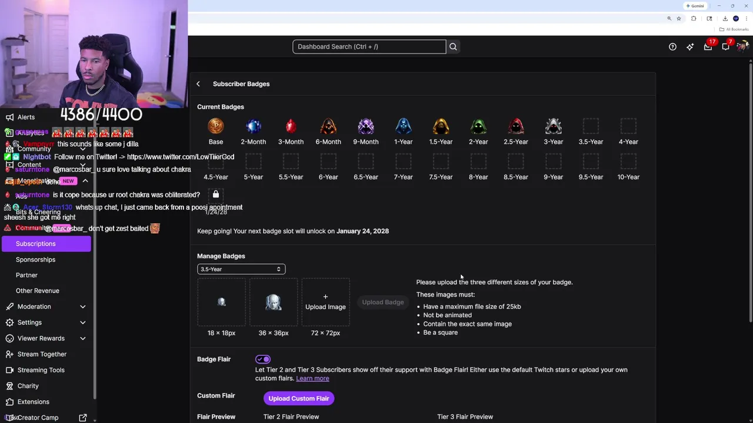The height and width of the screenshot is (423, 753).
Task: Open the Twitch profile avatar menu
Action: point(743,46)
